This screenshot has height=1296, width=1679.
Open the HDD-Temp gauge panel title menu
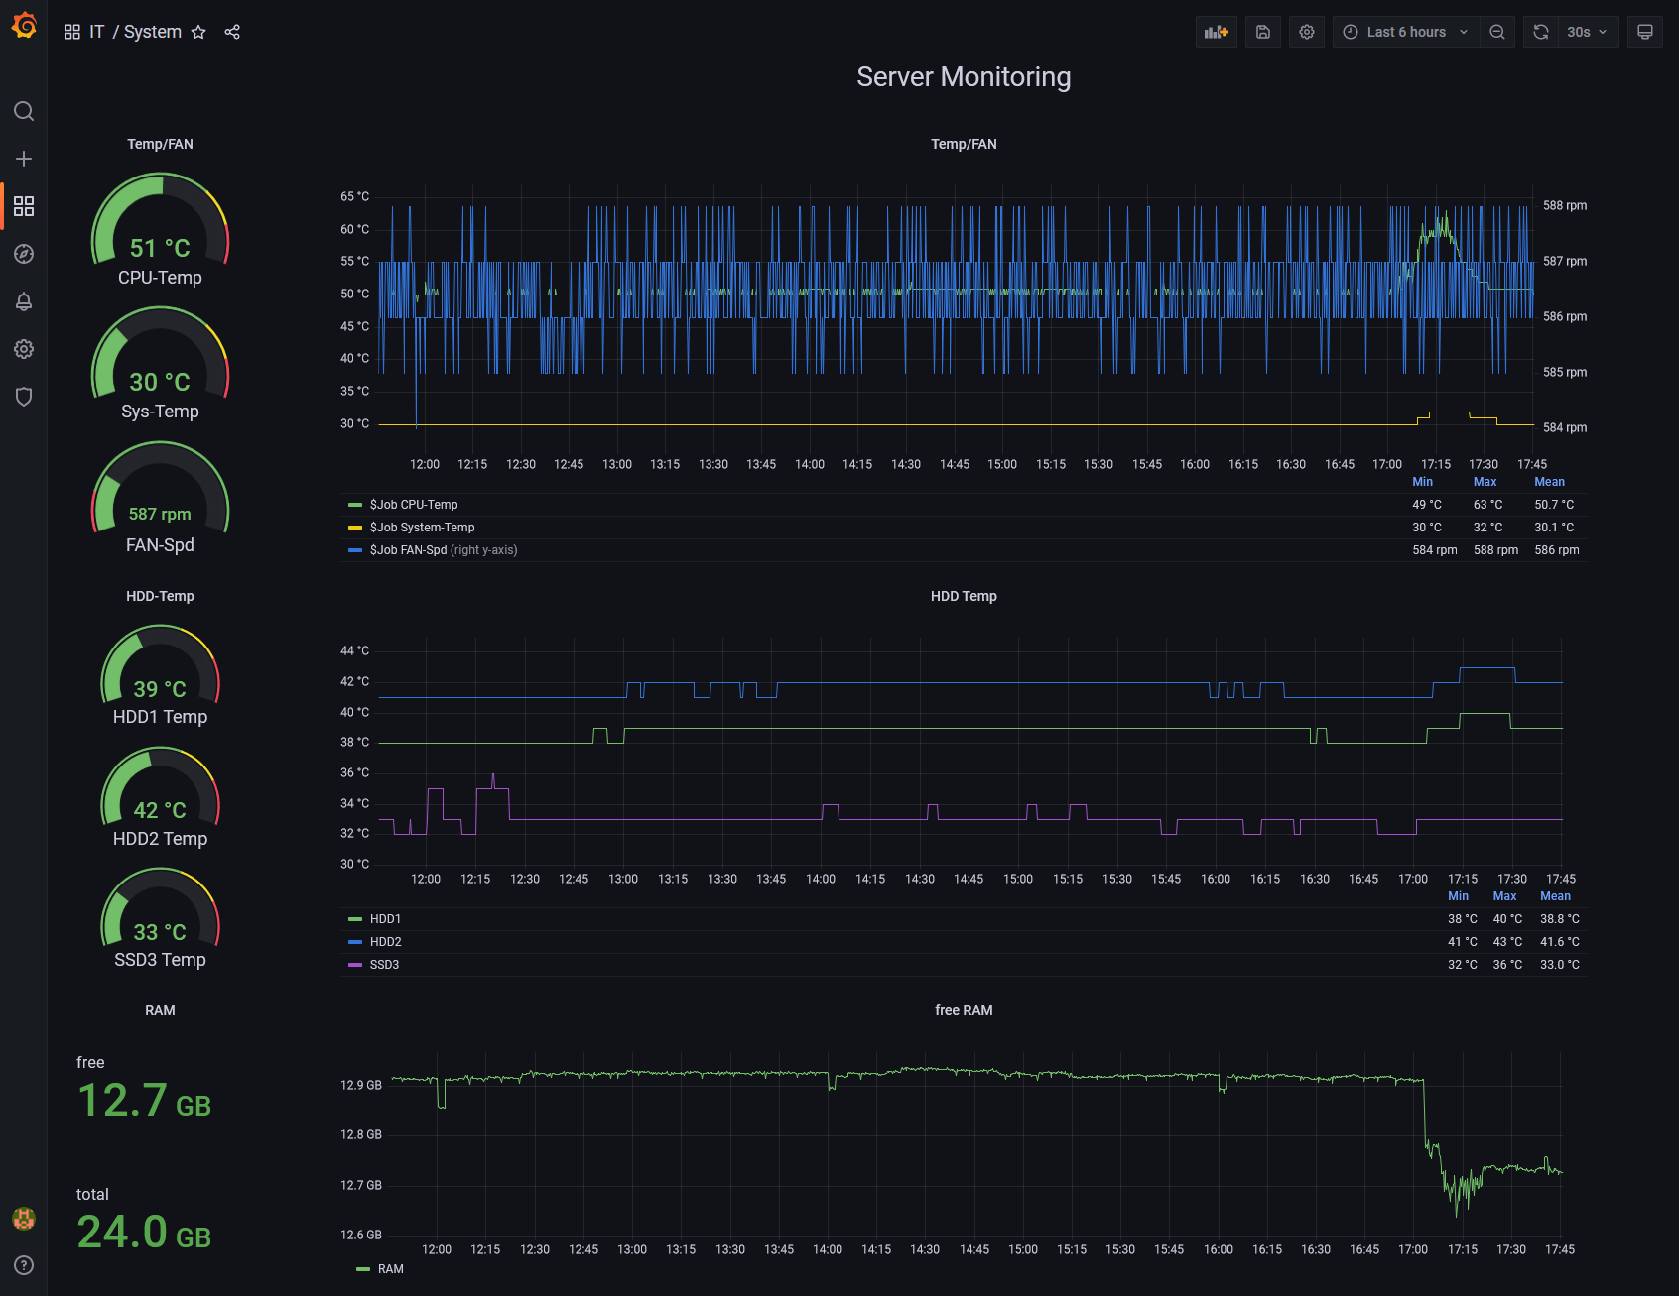[x=160, y=596]
